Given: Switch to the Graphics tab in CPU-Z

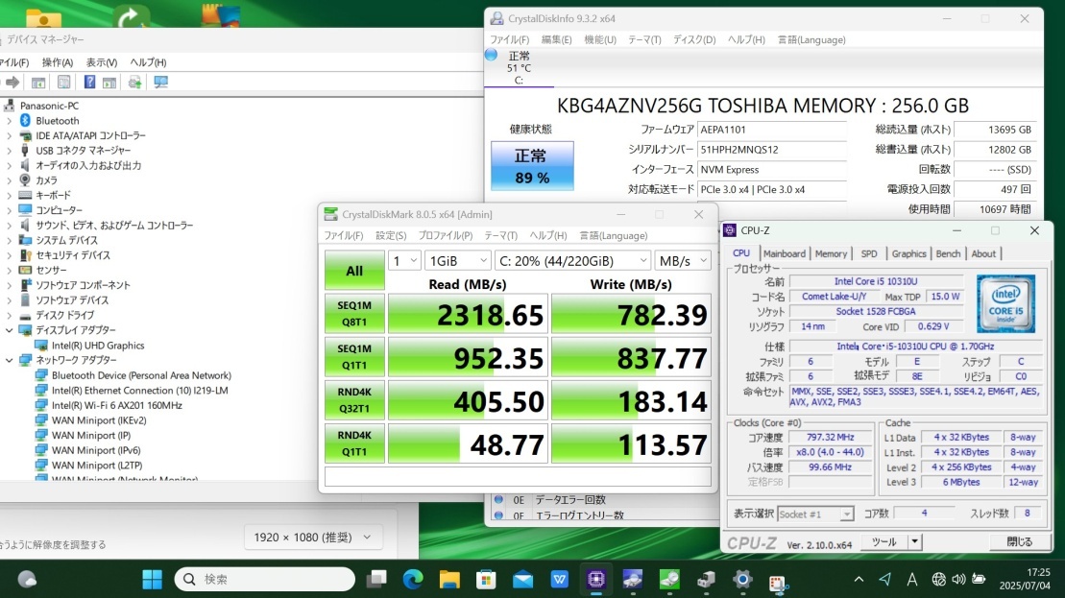Looking at the screenshot, I should pyautogui.click(x=908, y=253).
